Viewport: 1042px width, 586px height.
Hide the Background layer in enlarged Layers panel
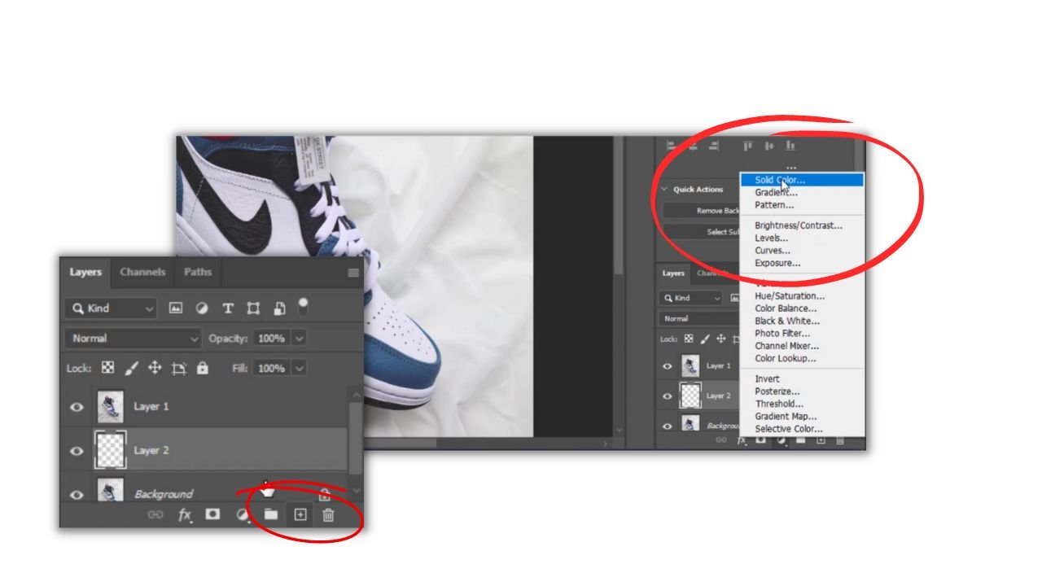click(x=77, y=494)
